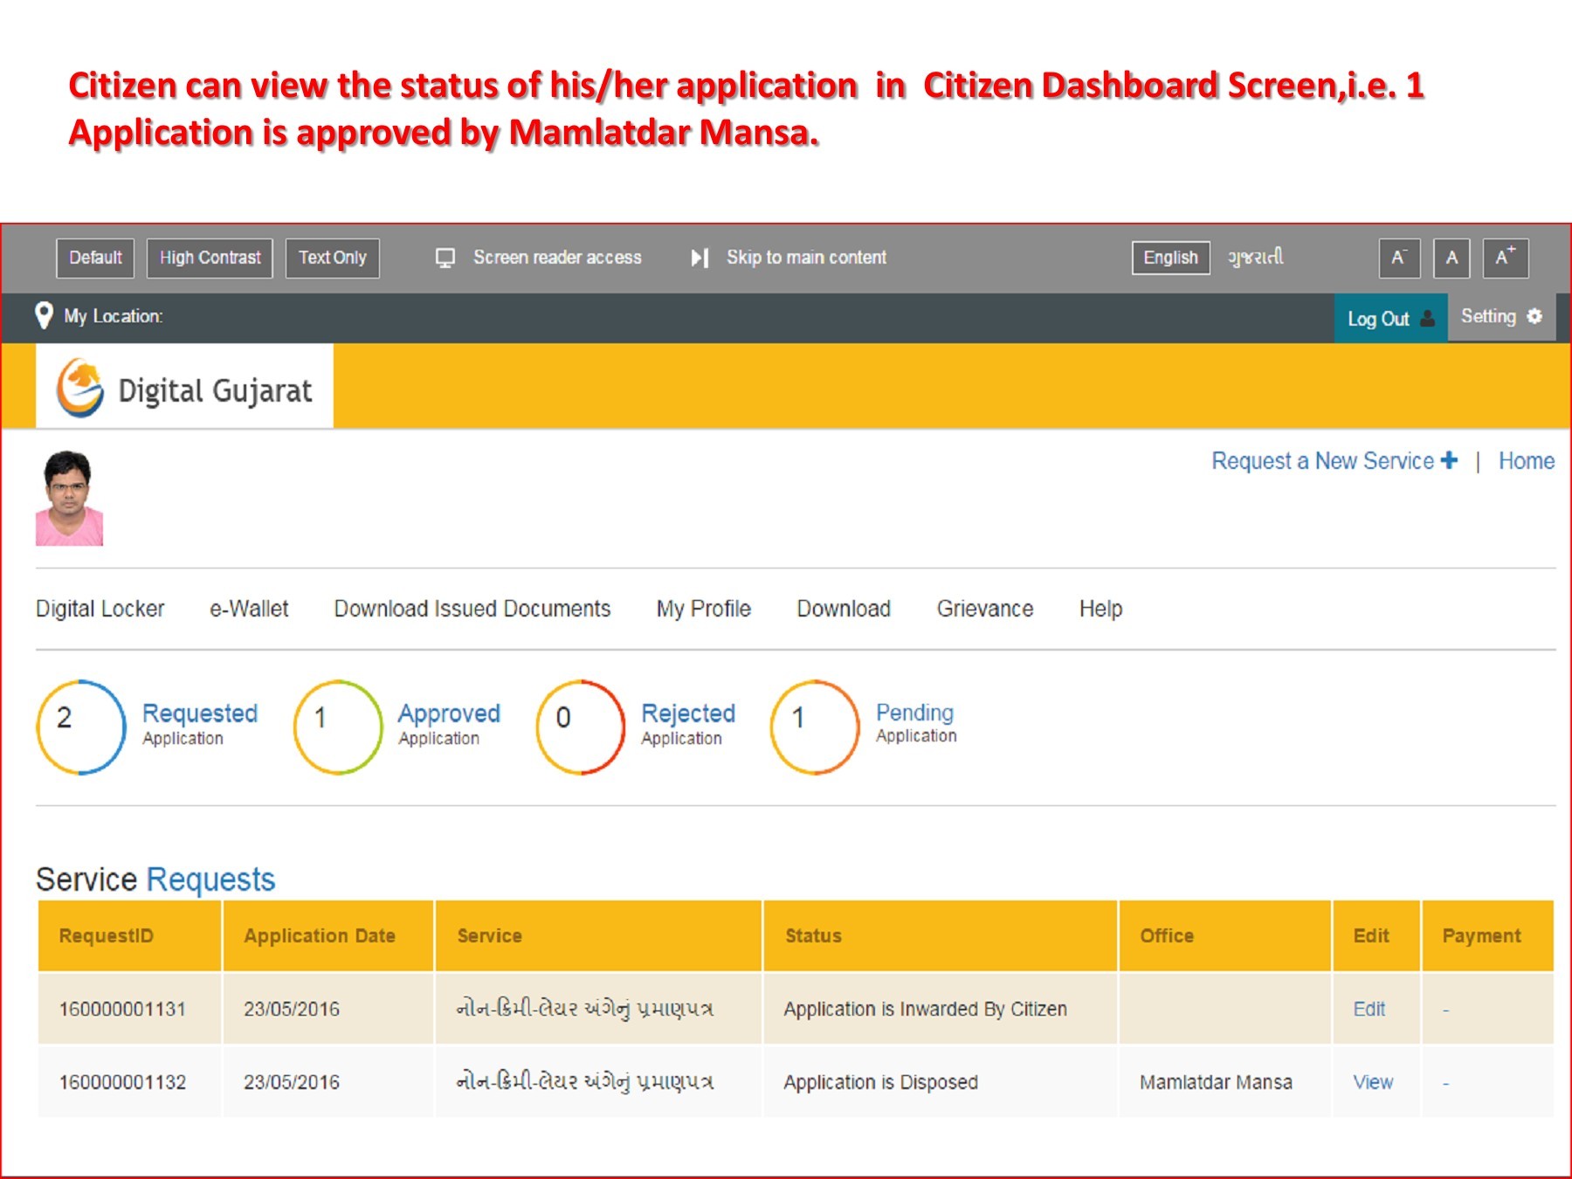This screenshot has width=1572, height=1179.
Task: Reset font size with normal A button
Action: [x=1451, y=258]
